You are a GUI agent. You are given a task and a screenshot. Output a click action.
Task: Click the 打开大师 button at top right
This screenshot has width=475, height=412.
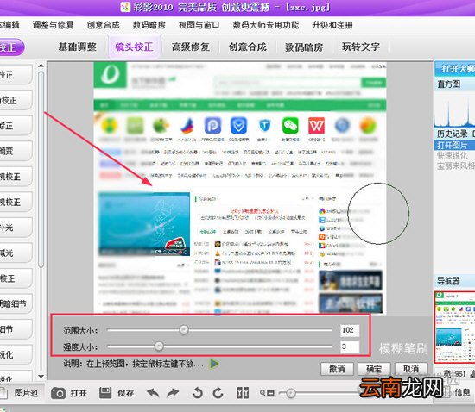(454, 68)
